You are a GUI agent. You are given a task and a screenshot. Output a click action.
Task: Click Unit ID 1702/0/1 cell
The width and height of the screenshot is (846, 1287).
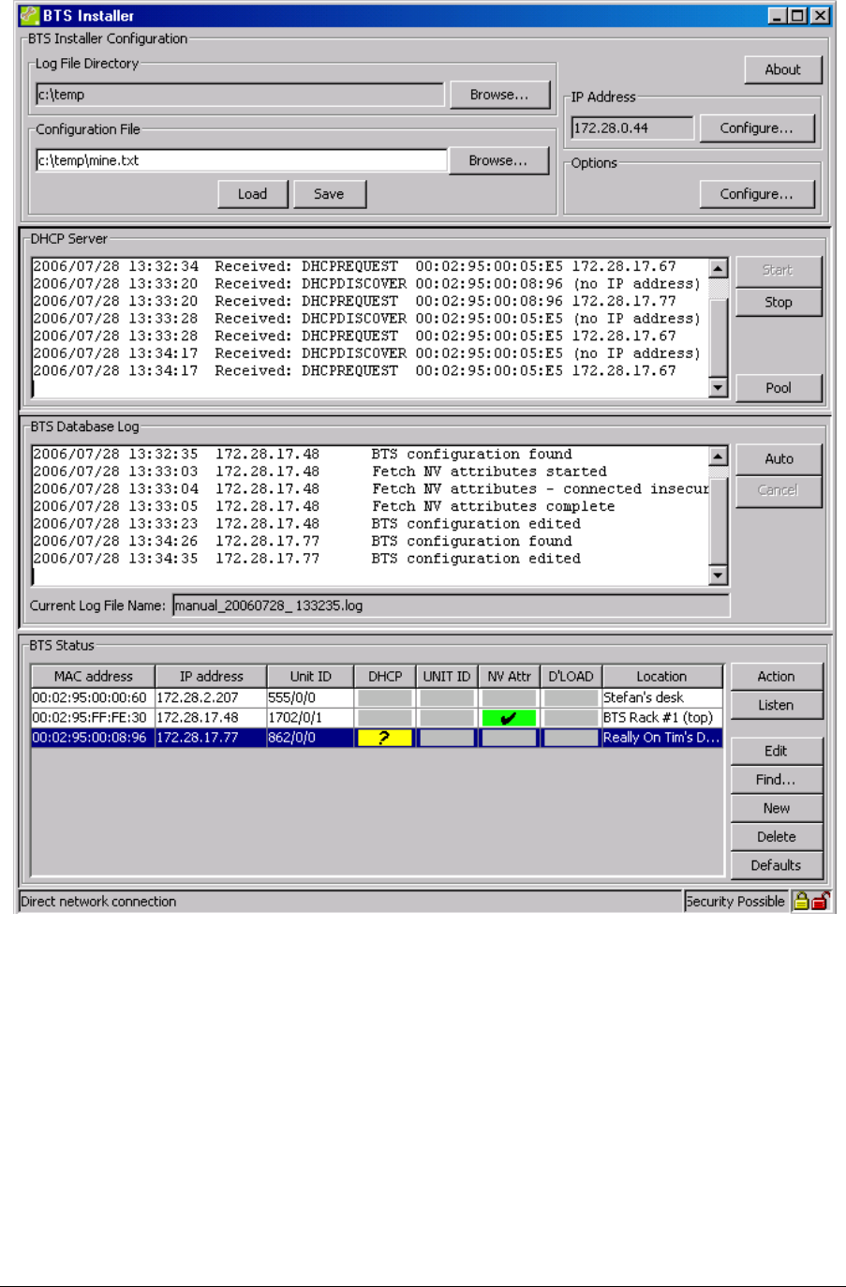point(310,717)
